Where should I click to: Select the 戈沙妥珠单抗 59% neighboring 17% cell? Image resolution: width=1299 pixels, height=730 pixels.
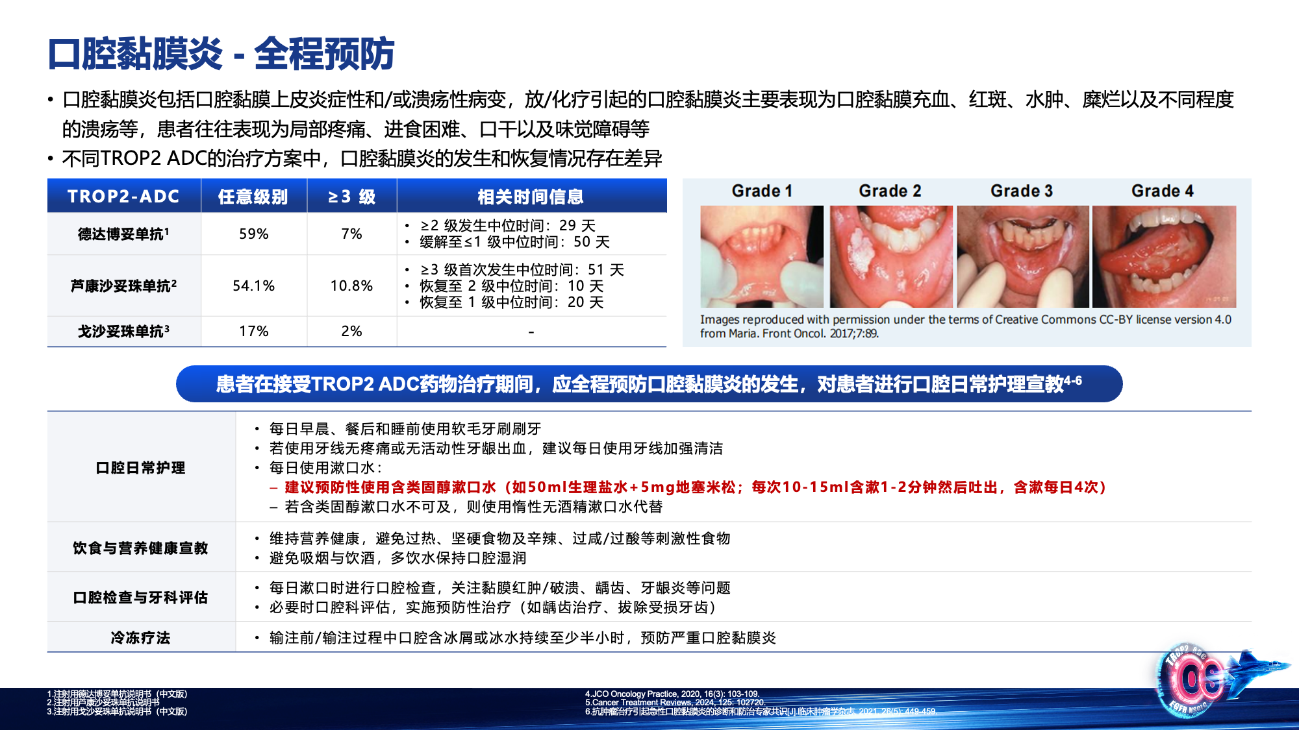point(254,331)
